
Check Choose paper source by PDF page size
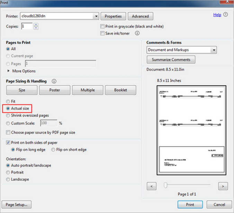(x=8, y=132)
